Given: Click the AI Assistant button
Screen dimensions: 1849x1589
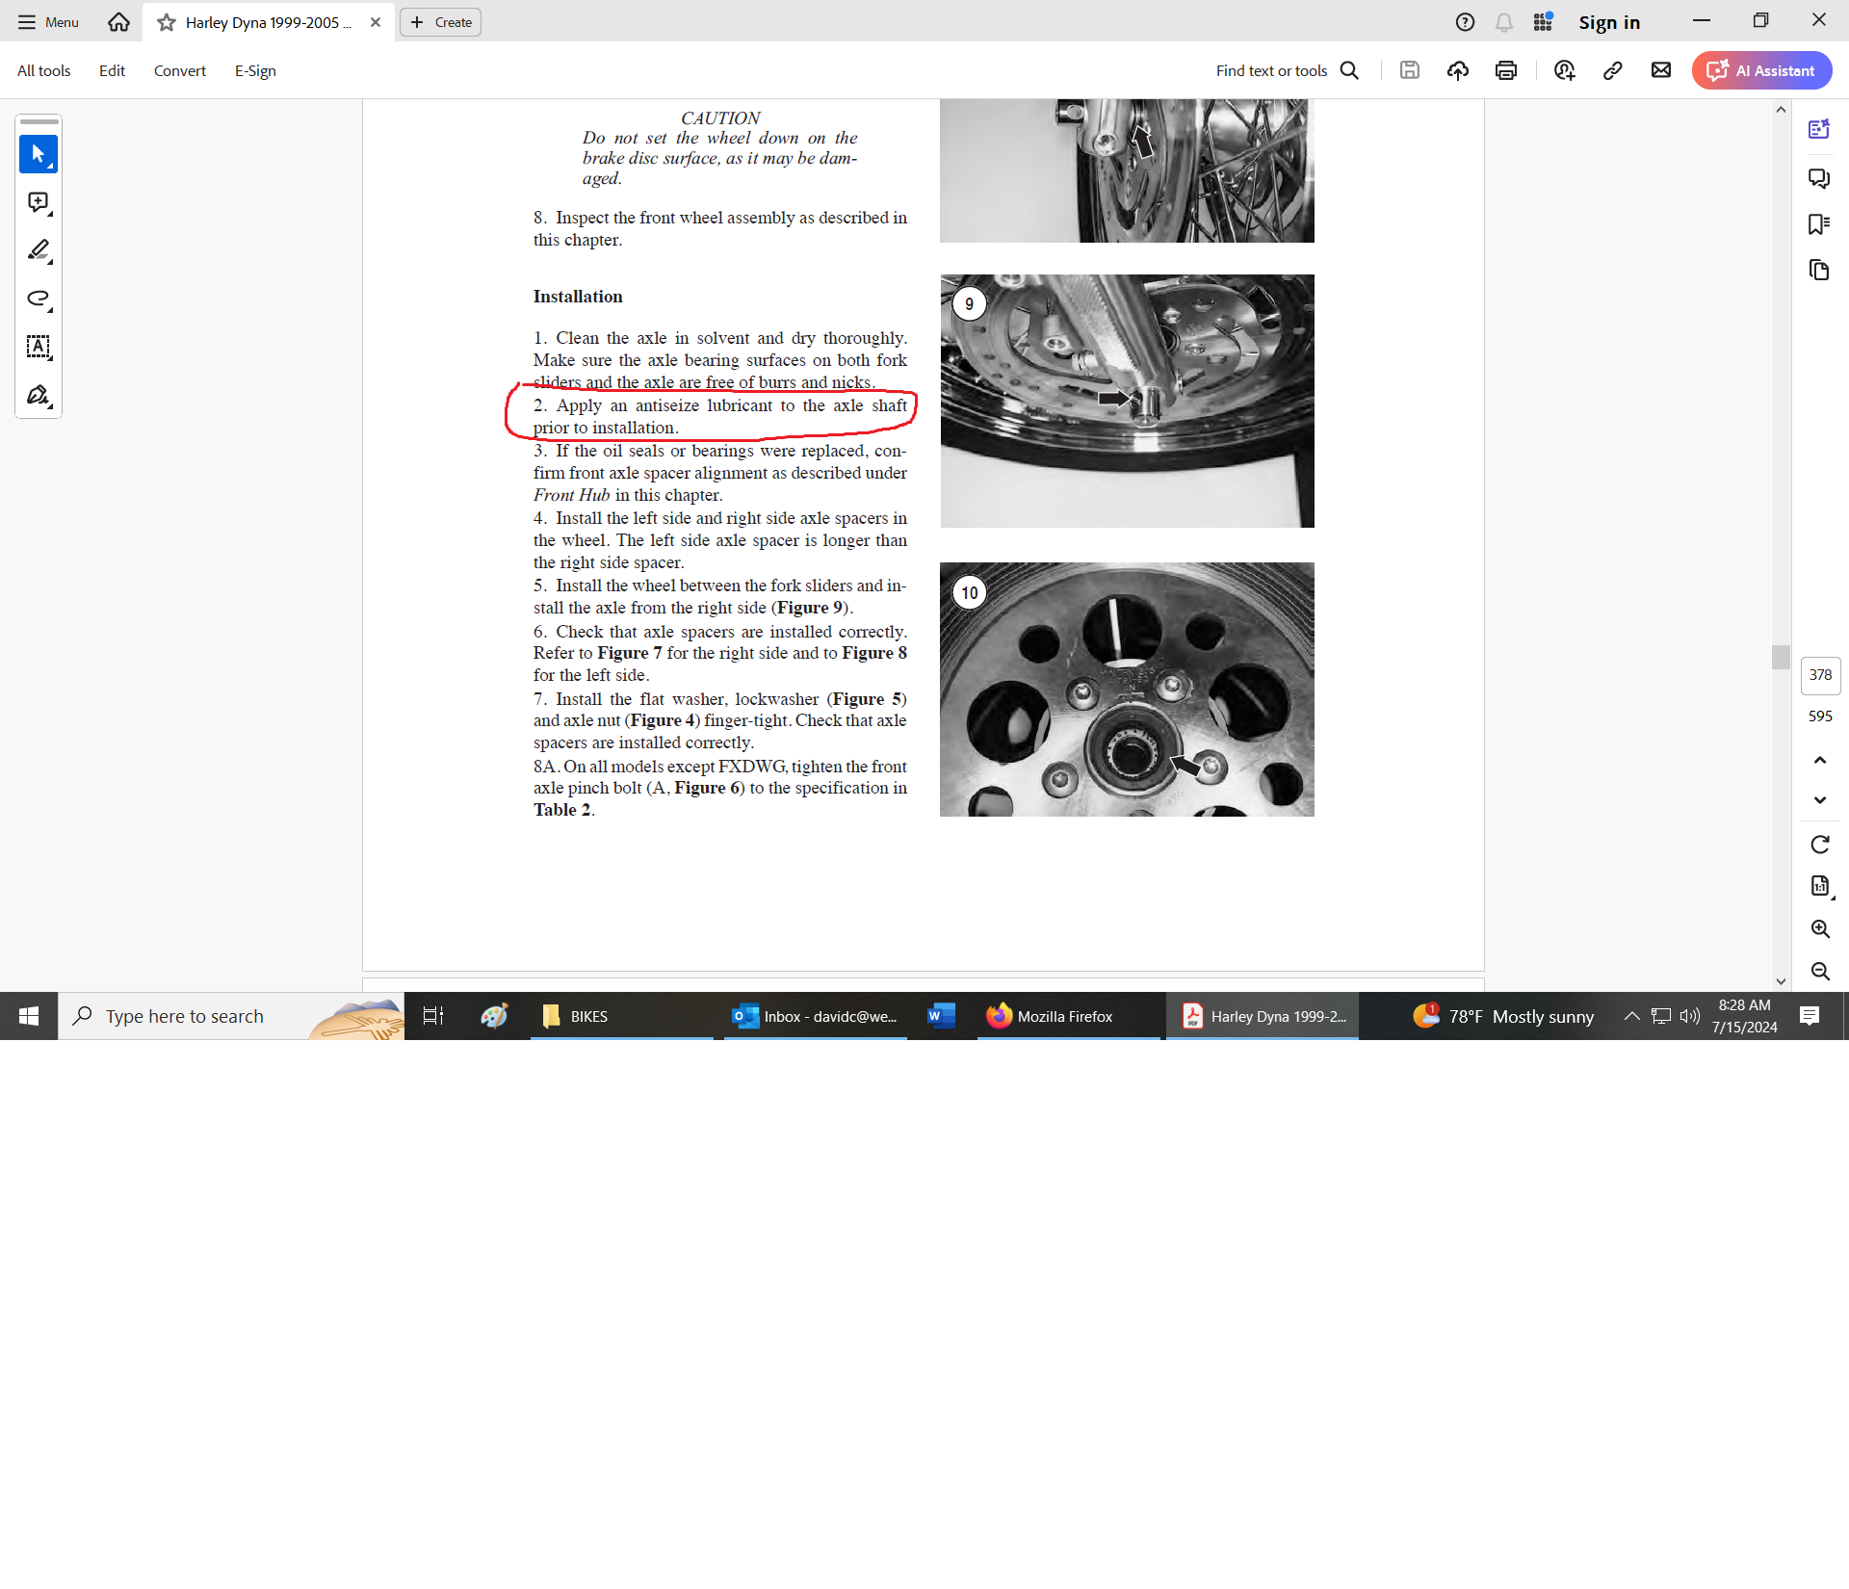Looking at the screenshot, I should tap(1761, 70).
